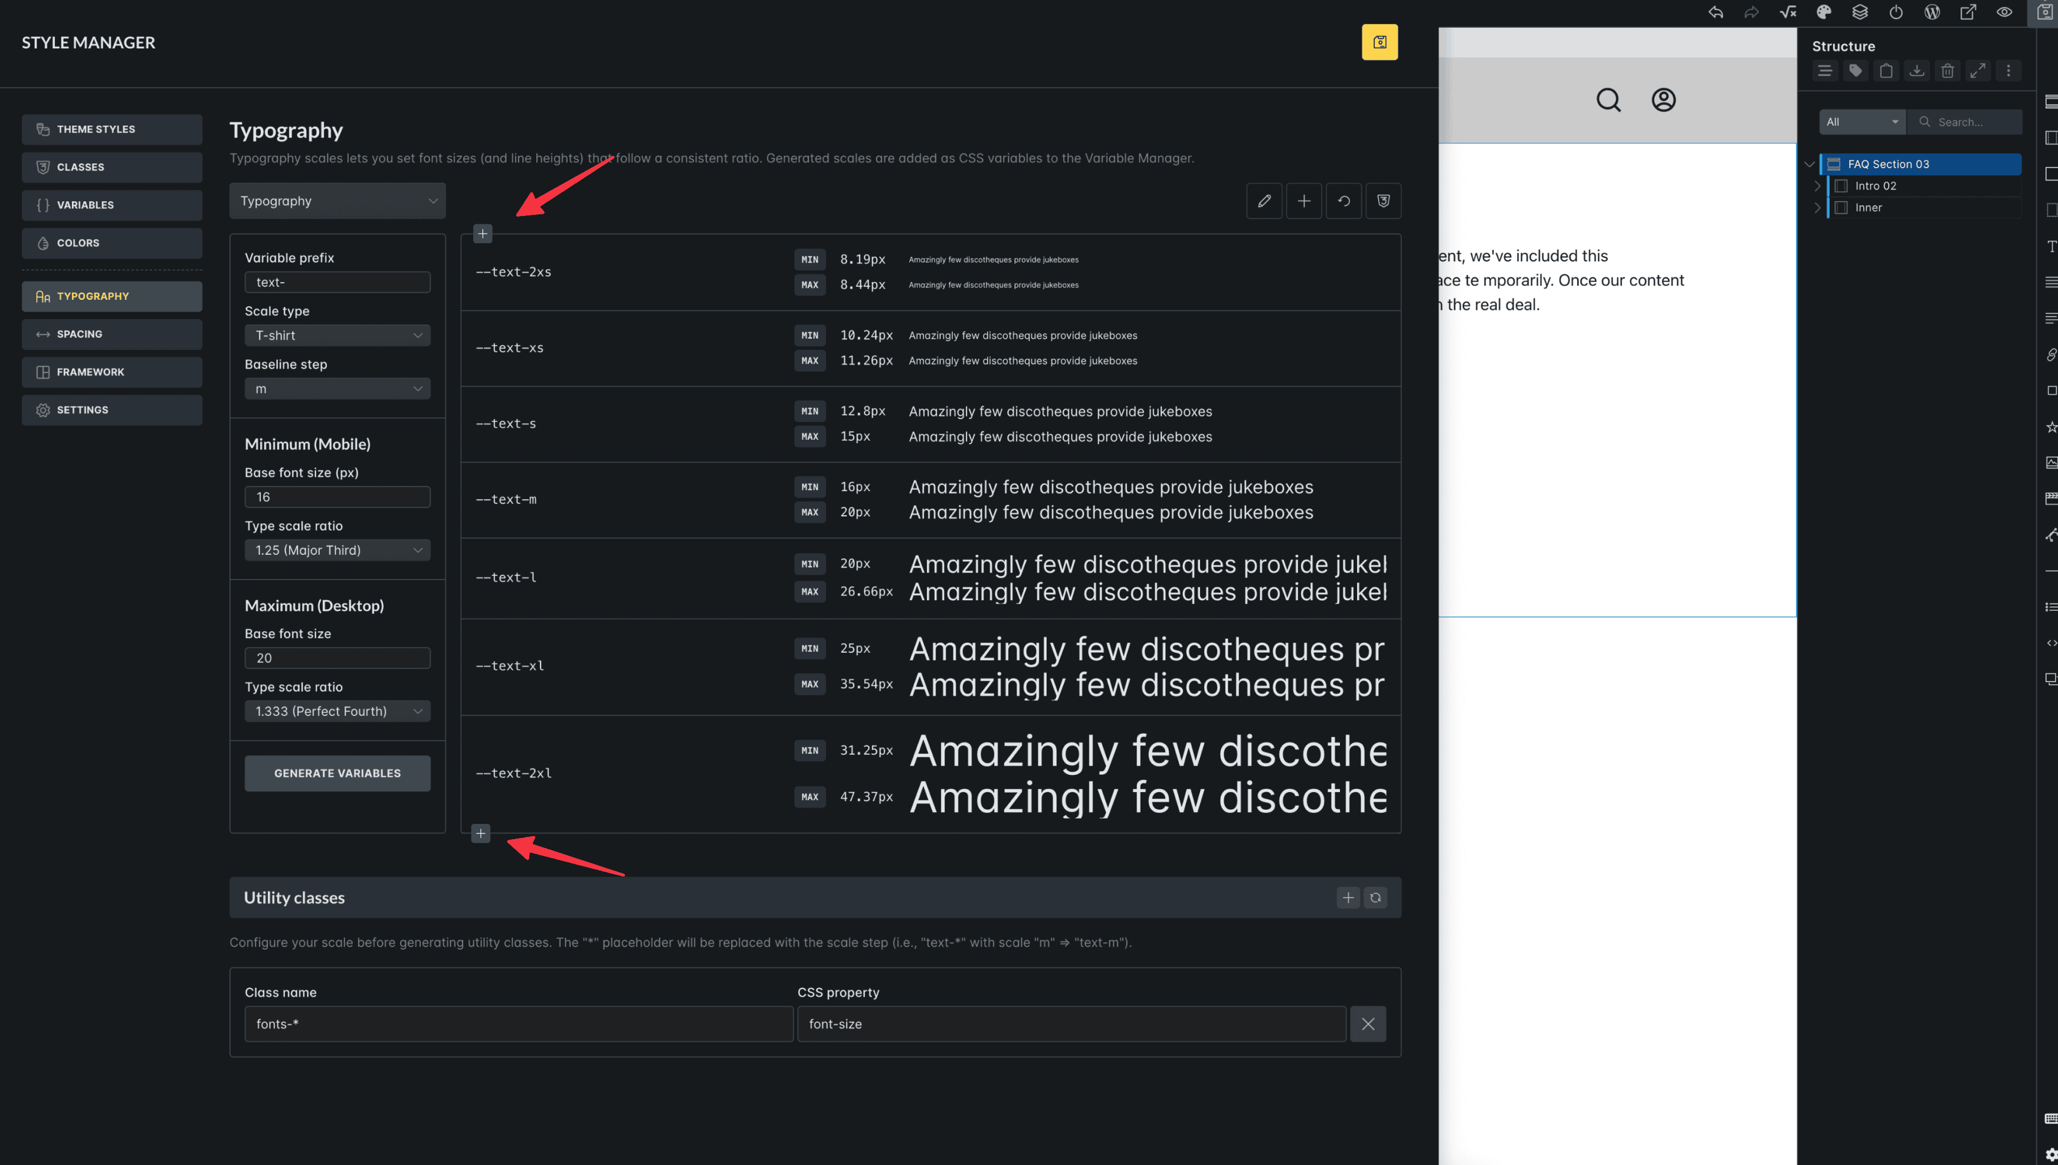Toggle the preview eye icon in toolbar

point(2004,12)
